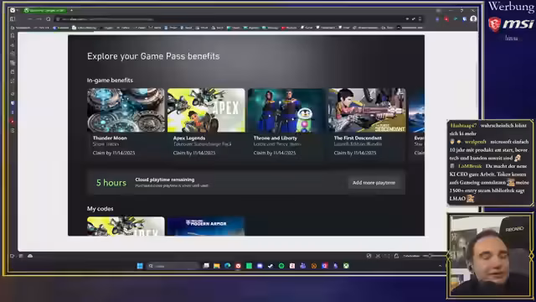Click Add more playtime button
536x302 pixels.
(x=374, y=183)
